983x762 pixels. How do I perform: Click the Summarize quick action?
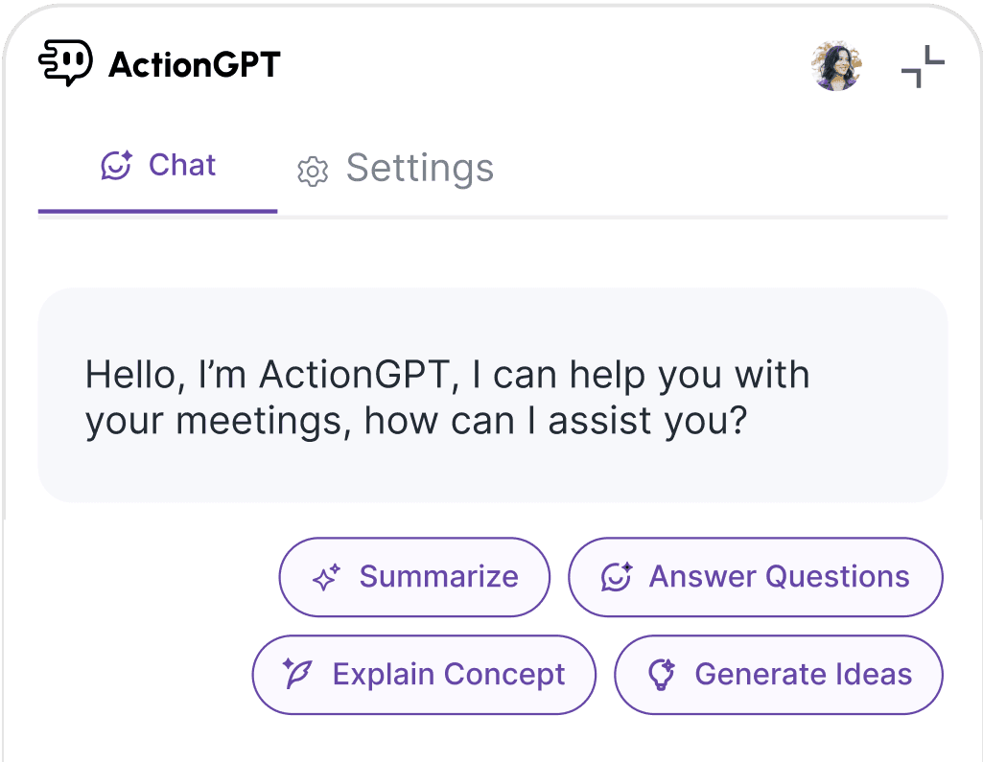pyautogui.click(x=414, y=577)
